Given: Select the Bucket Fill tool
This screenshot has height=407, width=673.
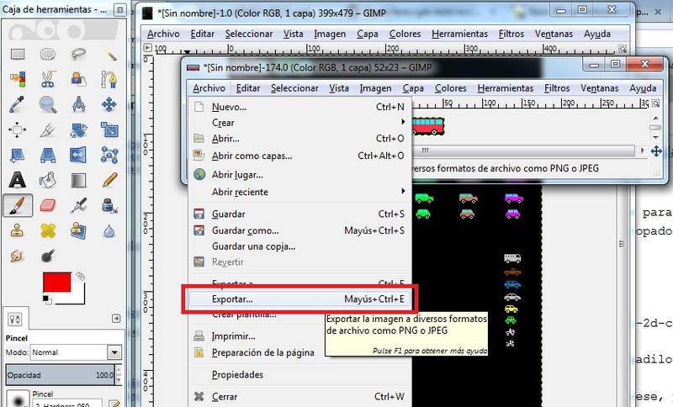Looking at the screenshot, I should [x=48, y=180].
